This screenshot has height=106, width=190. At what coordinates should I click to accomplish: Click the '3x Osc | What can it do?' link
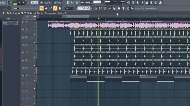[x=148, y=8]
